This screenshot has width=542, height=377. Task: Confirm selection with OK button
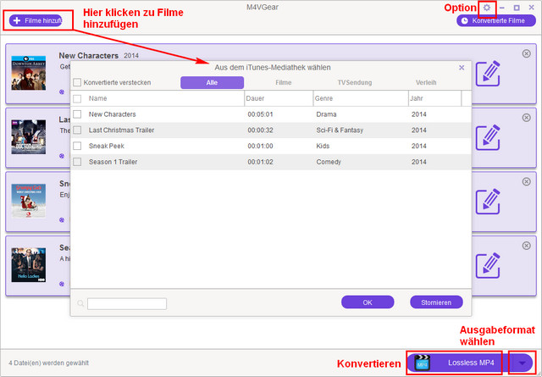[x=368, y=302]
